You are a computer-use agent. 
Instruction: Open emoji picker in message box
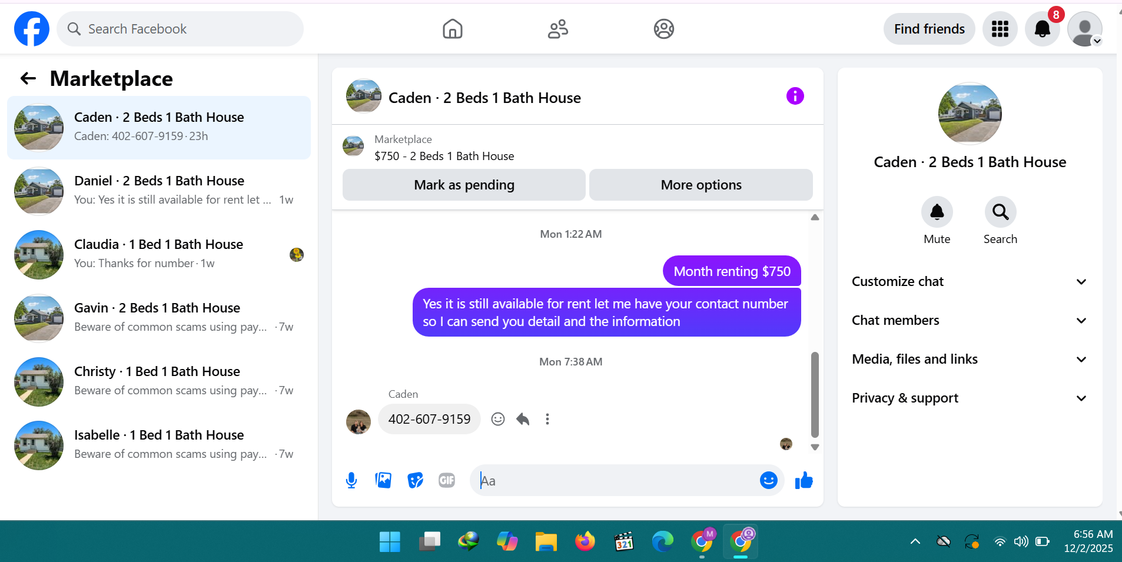pyautogui.click(x=768, y=481)
